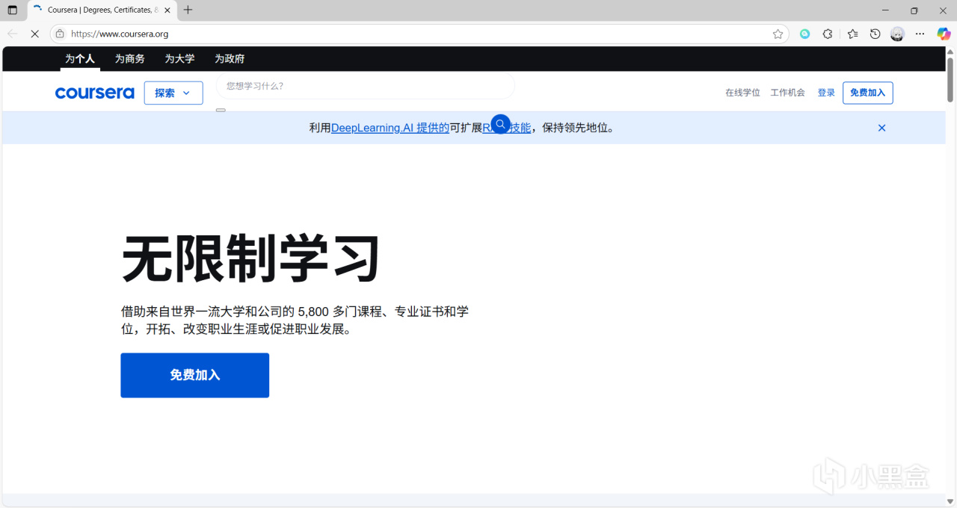This screenshot has width=957, height=508.
Task: Open a new browser tab
Action: pos(188,10)
